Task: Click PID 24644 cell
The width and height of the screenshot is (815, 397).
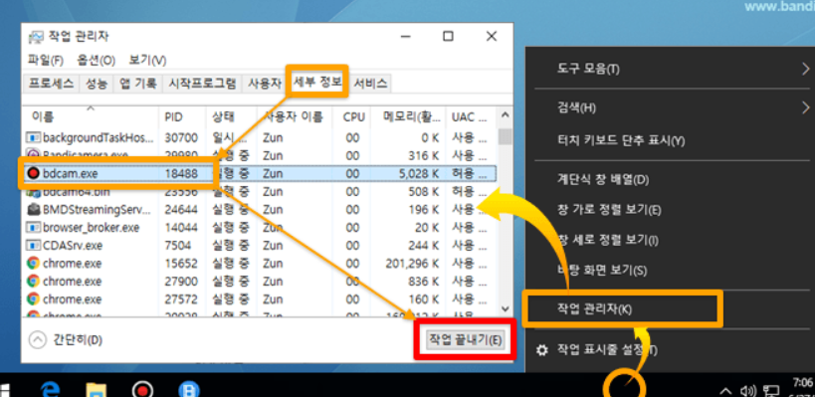Action: 181,209
